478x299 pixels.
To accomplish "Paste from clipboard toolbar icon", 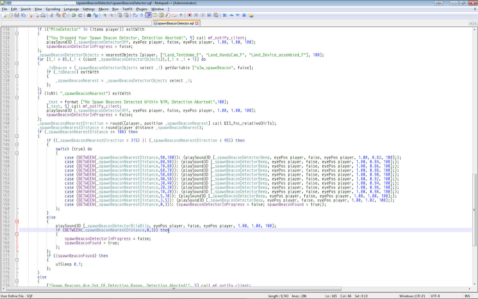I will click(65, 15).
